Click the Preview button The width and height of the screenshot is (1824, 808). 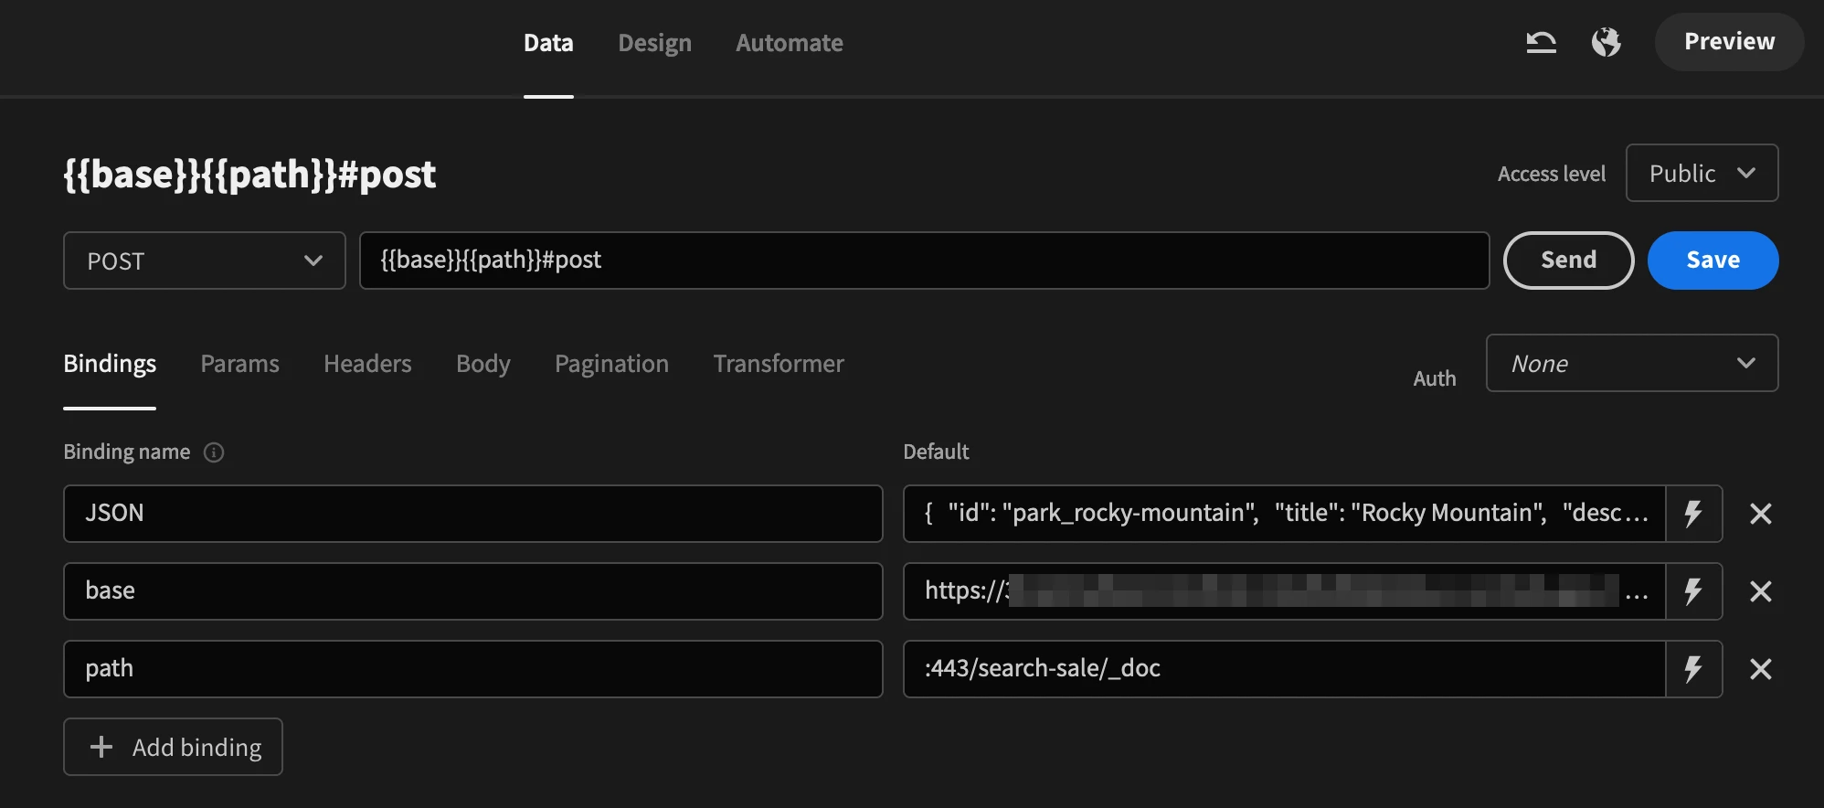pos(1729,42)
